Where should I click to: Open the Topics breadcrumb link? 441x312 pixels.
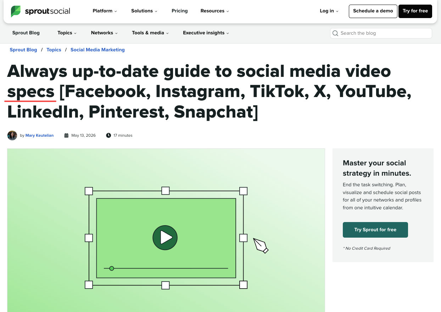pos(54,50)
